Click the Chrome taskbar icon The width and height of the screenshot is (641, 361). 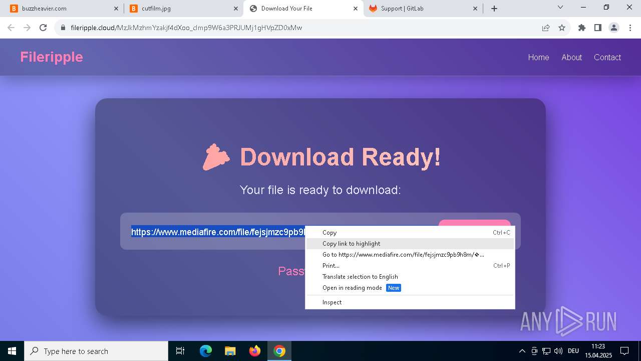(279, 351)
